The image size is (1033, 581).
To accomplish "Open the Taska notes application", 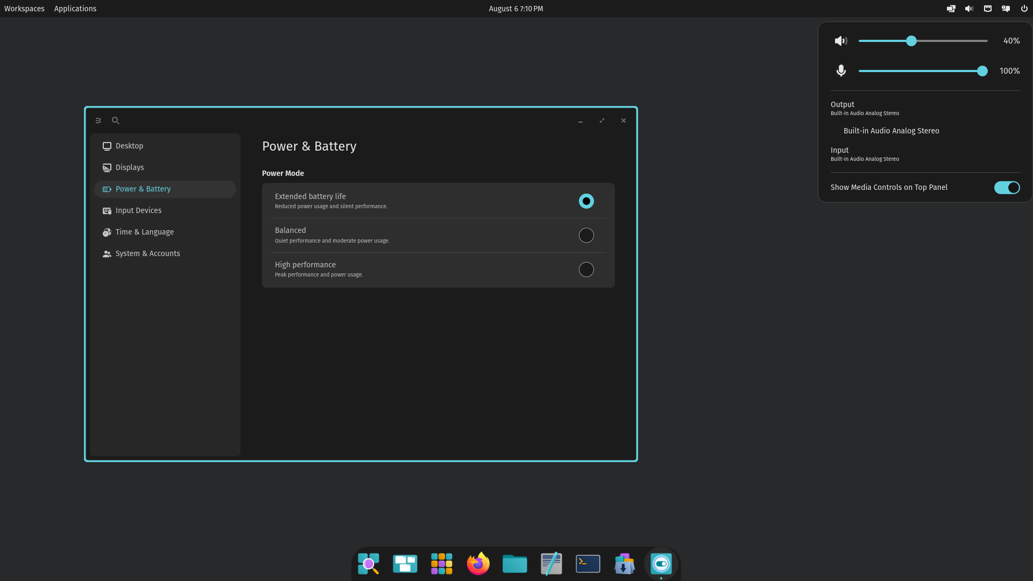I will (551, 563).
